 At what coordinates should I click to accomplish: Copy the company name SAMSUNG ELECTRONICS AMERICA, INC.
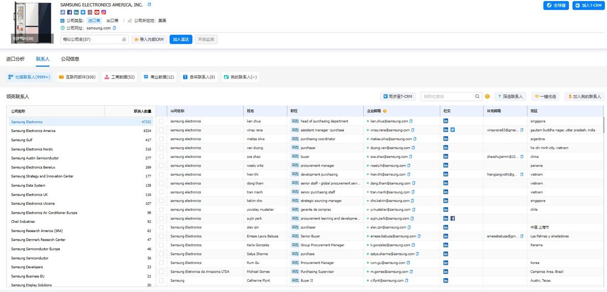coord(150,5)
